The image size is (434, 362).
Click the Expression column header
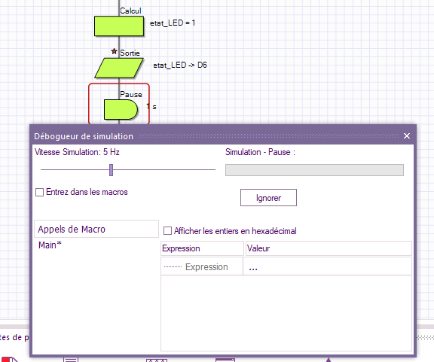click(202, 248)
